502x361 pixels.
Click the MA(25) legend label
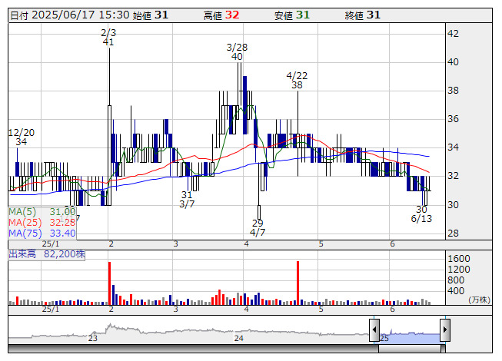[x=42, y=222]
